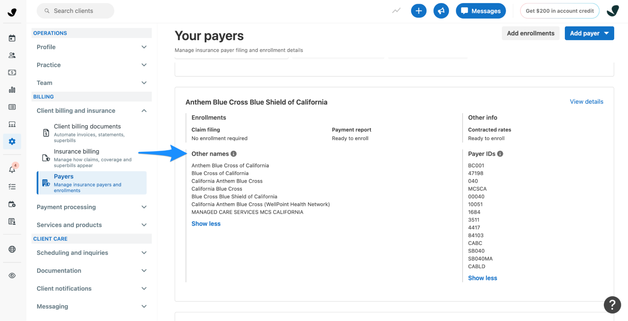Image resolution: width=628 pixels, height=321 pixels.
Task: Click the trend line icon in header
Action: coord(396,11)
